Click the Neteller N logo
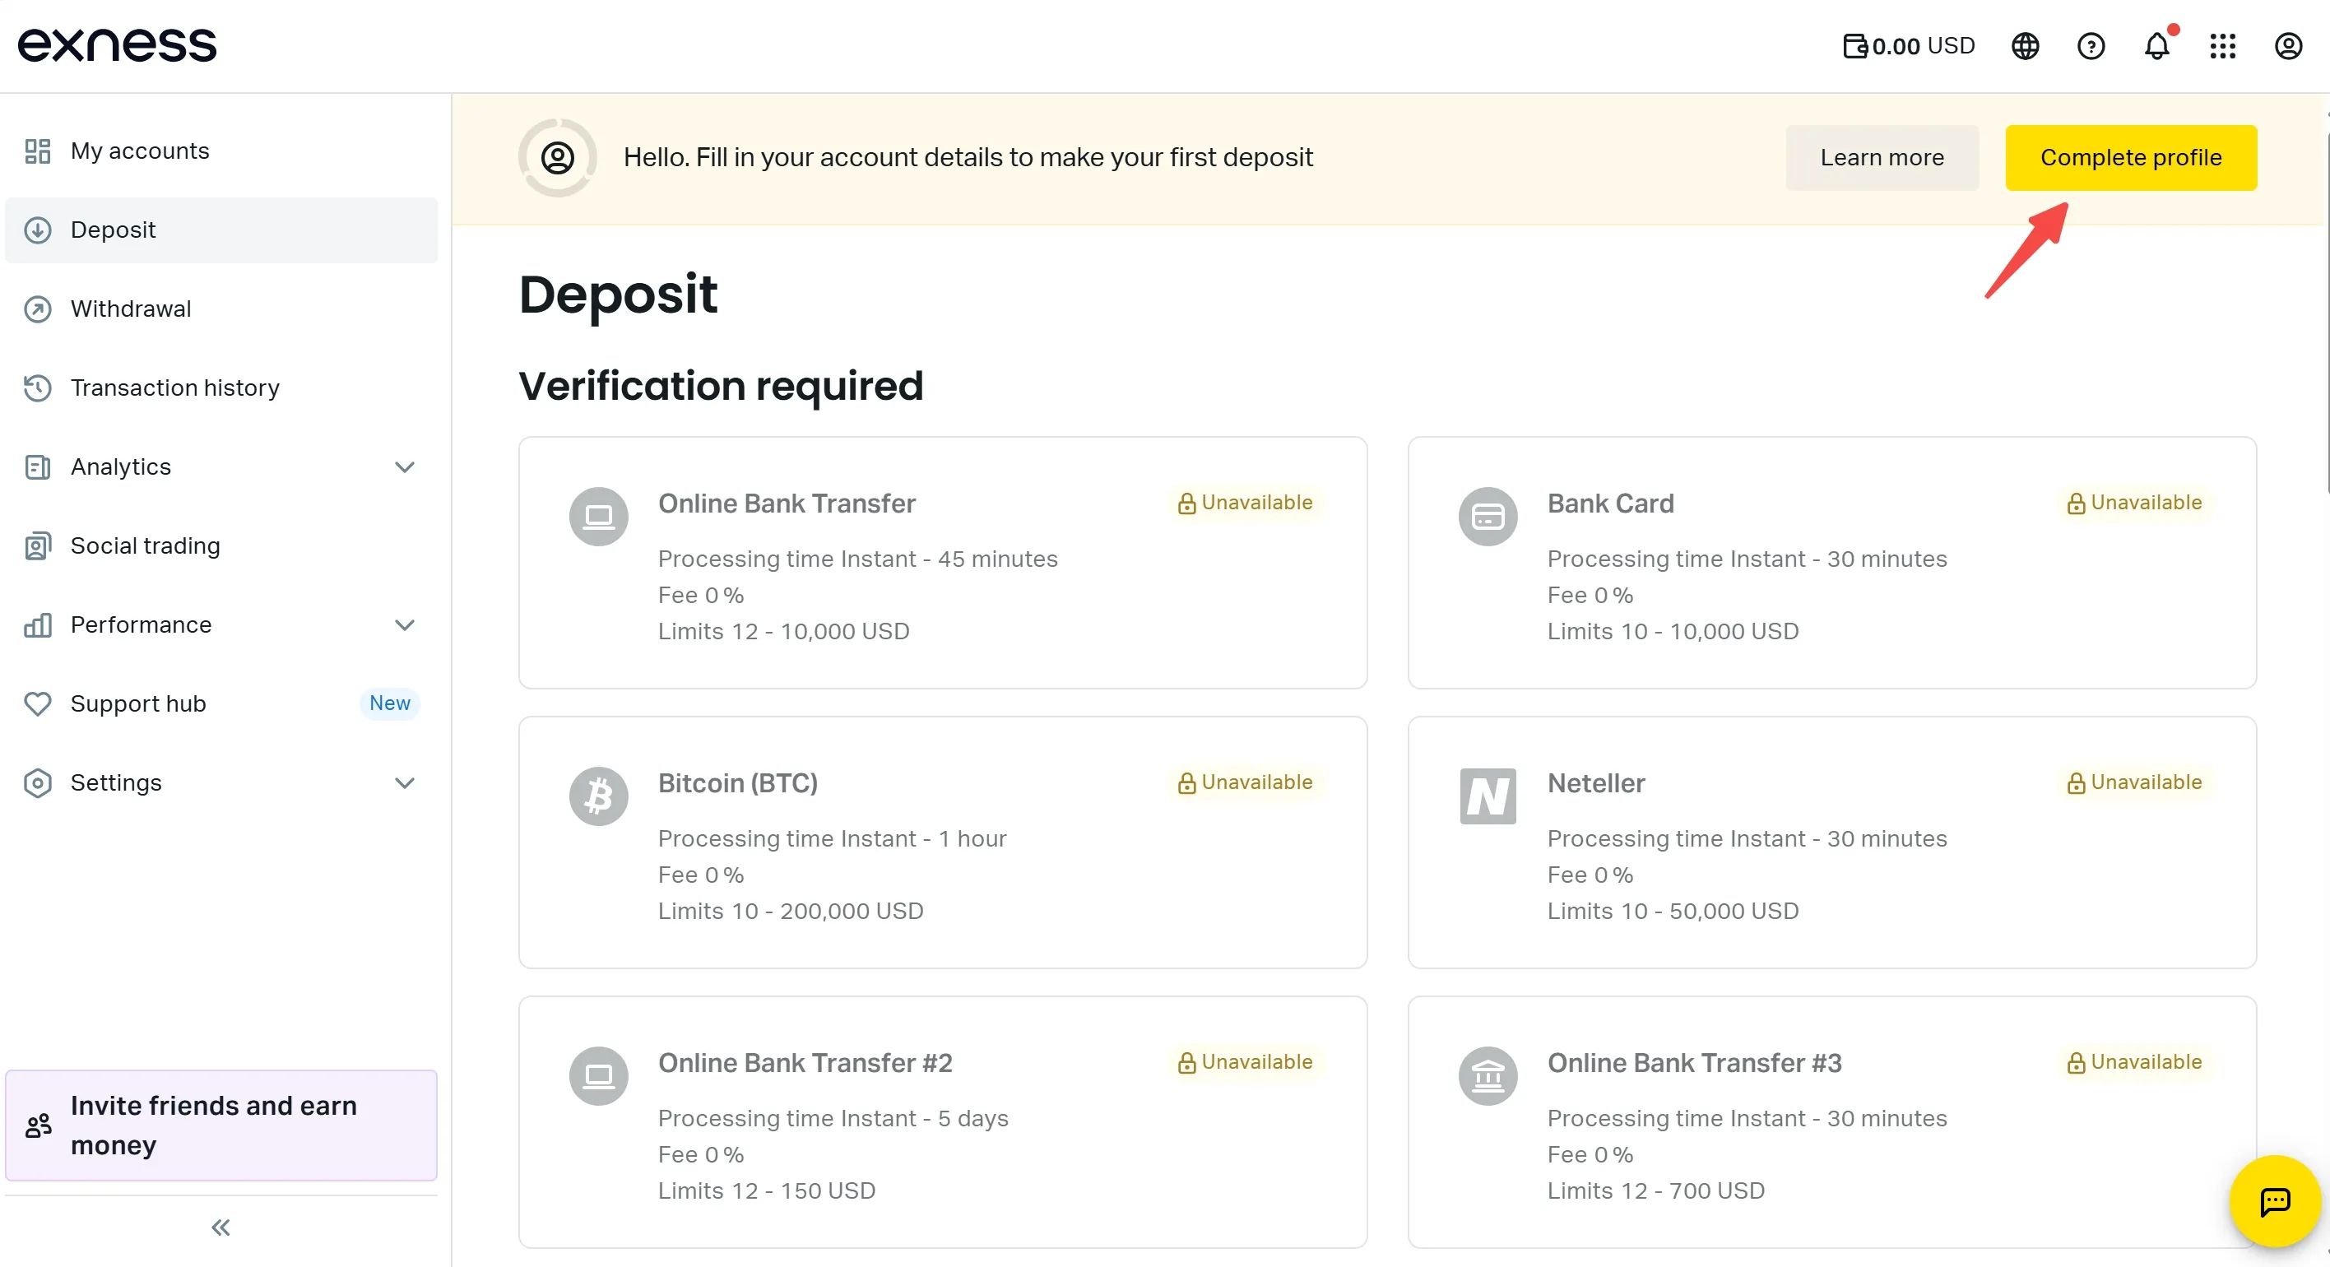This screenshot has width=2330, height=1267. pos(1487,796)
